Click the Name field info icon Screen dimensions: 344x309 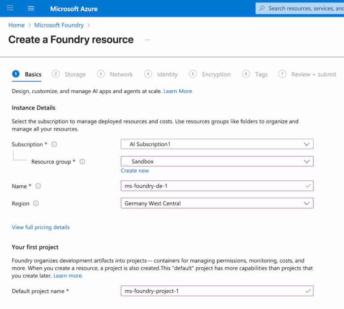pyautogui.click(x=38, y=186)
